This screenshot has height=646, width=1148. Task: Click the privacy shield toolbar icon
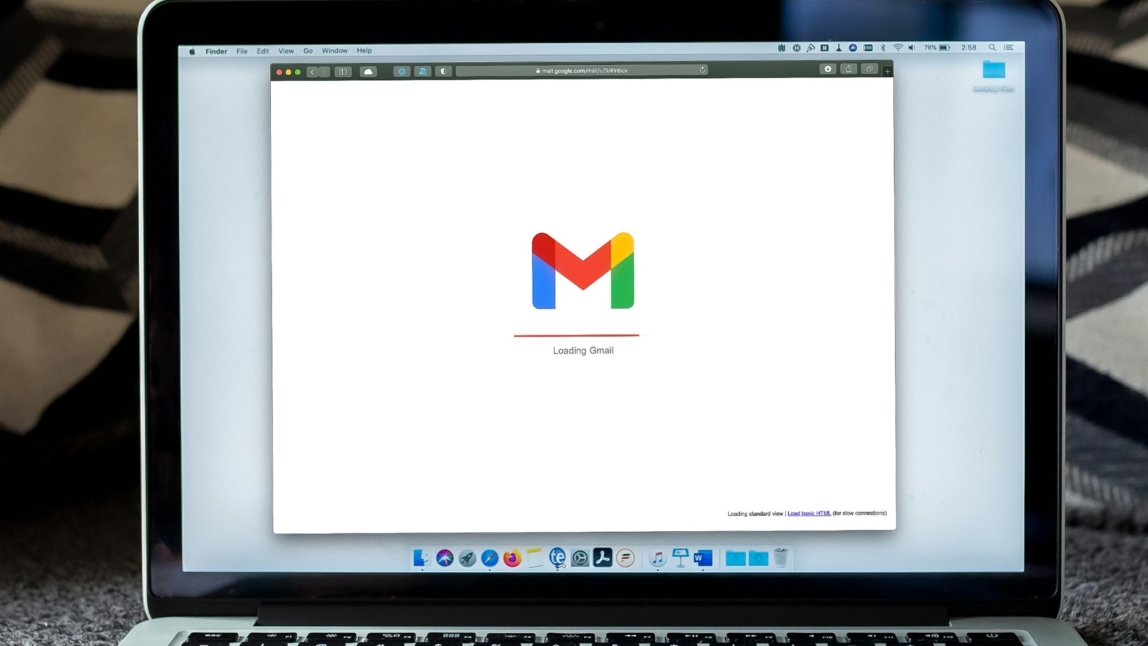pos(443,71)
